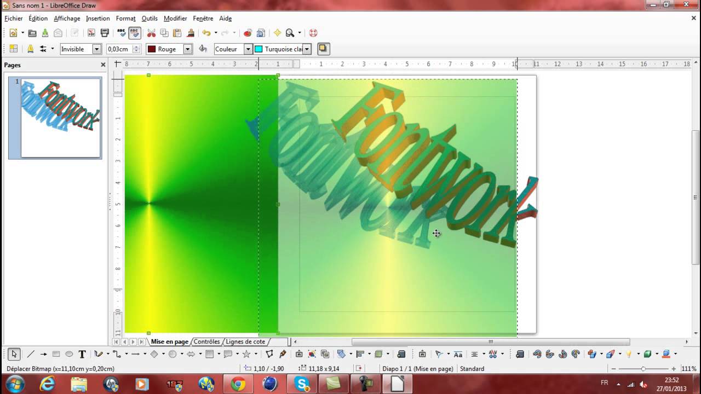The image size is (701, 394).
Task: Open the Édition menu
Action: click(38, 18)
